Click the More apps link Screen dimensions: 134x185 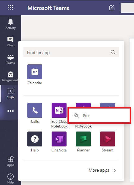tap(99, 170)
